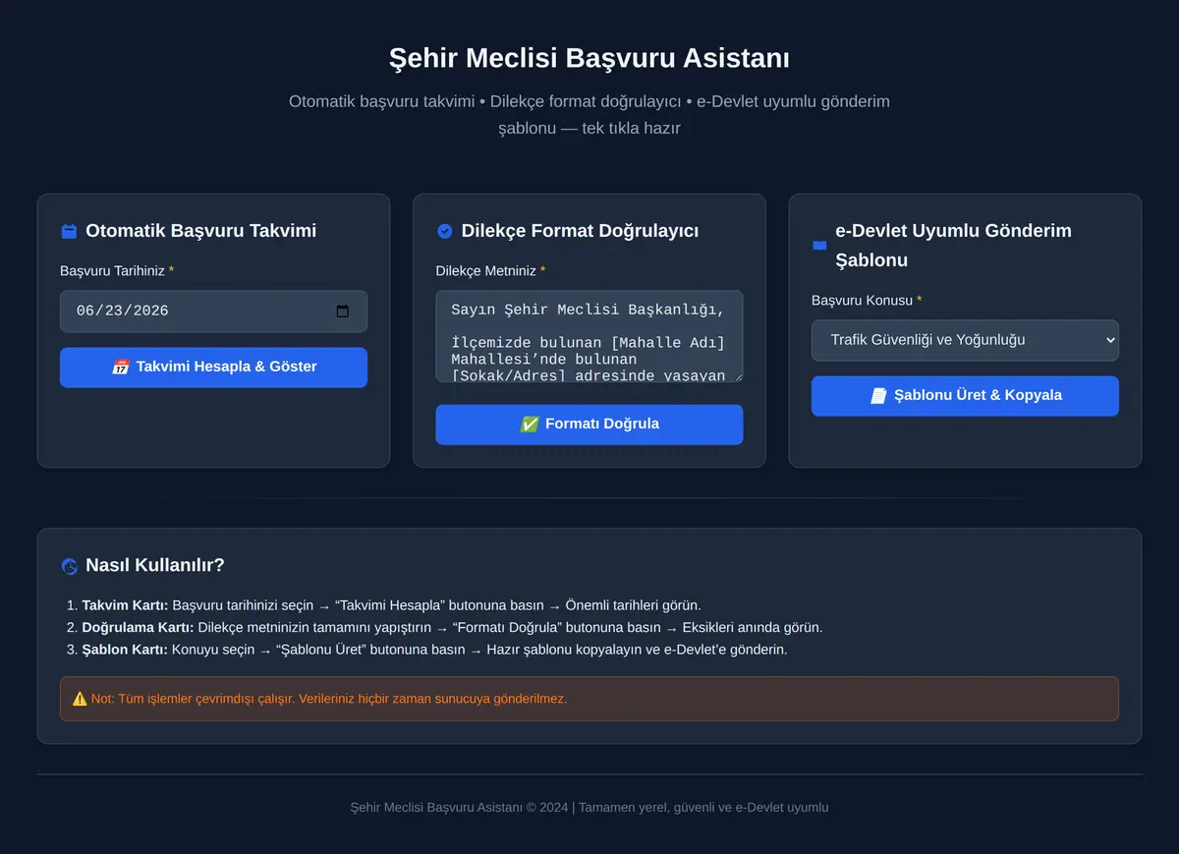Click the textarea resize handle corner
1179x854 pixels.
pyautogui.click(x=737, y=376)
